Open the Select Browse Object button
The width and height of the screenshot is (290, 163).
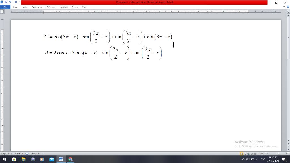click(288, 146)
